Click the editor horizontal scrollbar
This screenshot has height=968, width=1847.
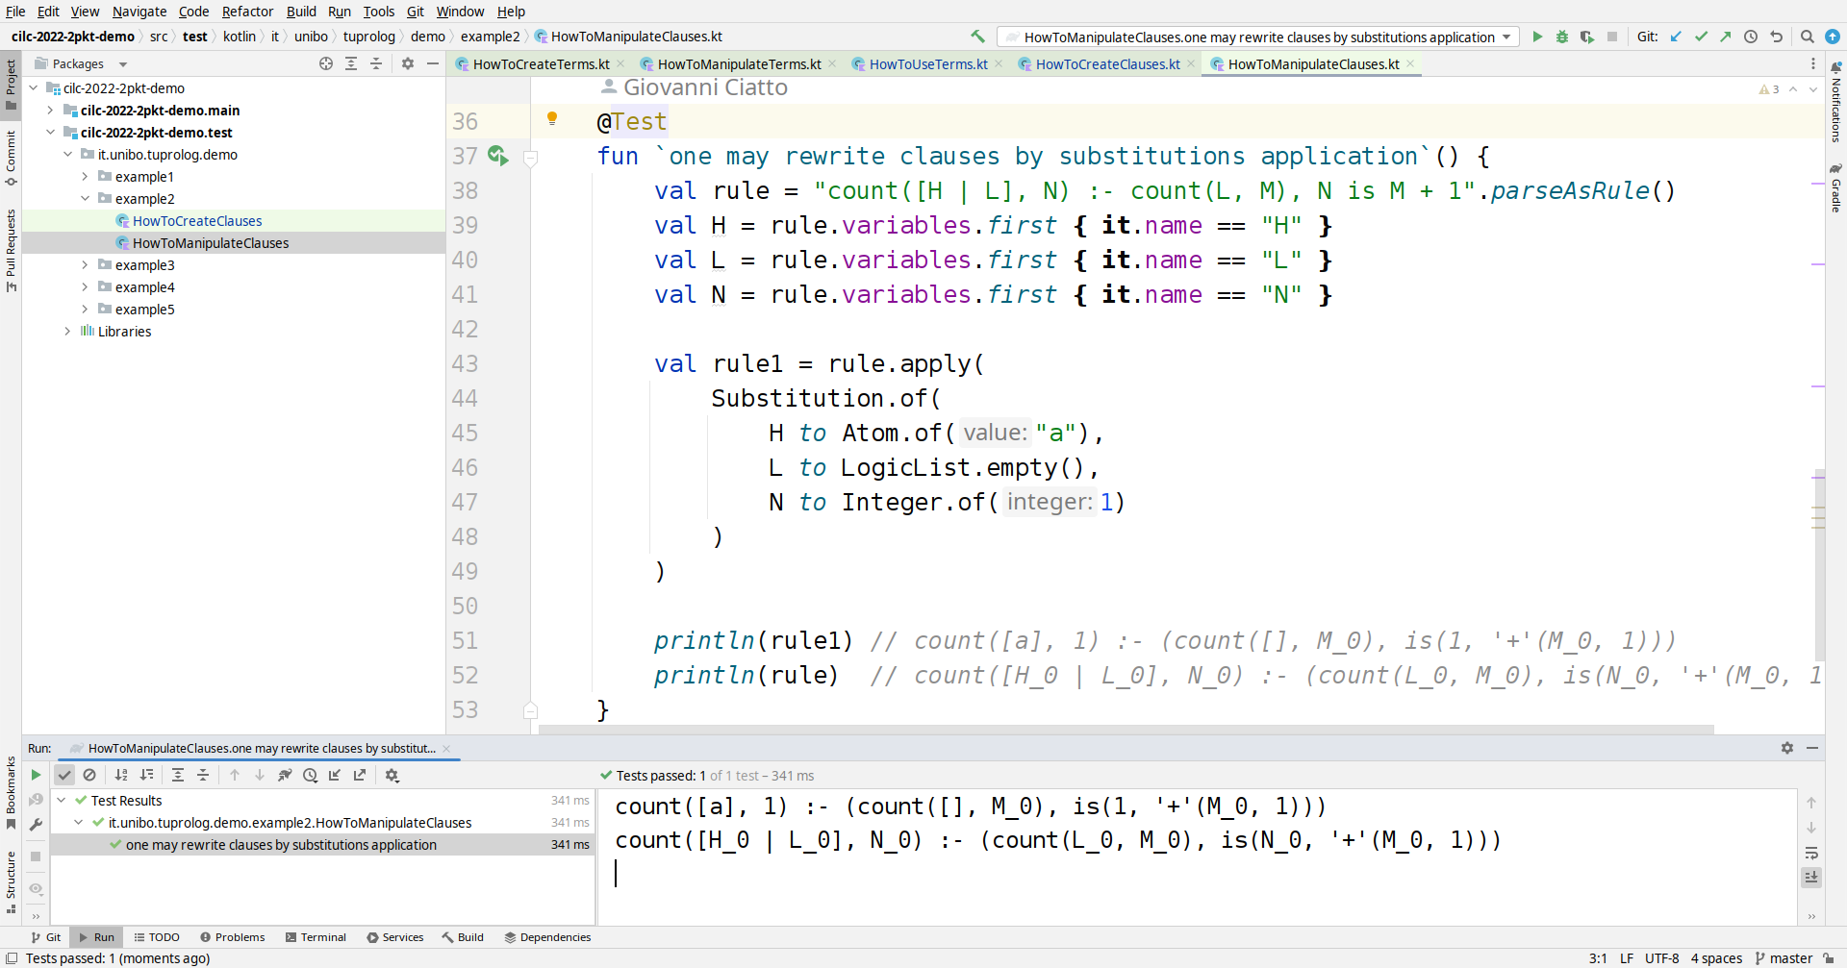(1126, 730)
